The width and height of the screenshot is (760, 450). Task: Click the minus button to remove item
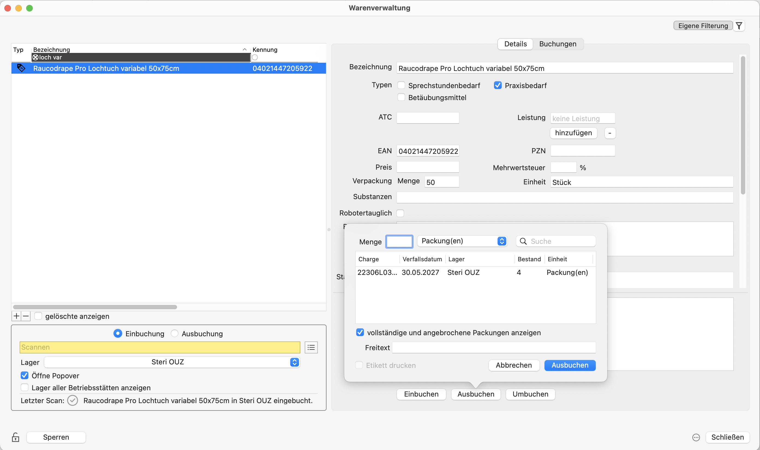click(x=26, y=316)
